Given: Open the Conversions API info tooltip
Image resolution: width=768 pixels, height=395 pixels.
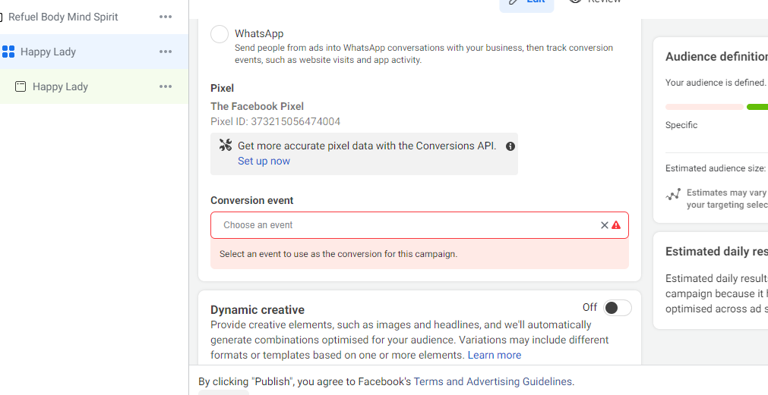Looking at the screenshot, I should tap(510, 146).
